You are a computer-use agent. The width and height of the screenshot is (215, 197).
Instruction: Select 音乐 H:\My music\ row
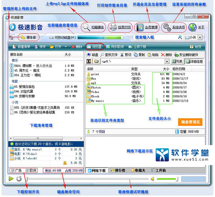[46, 149]
